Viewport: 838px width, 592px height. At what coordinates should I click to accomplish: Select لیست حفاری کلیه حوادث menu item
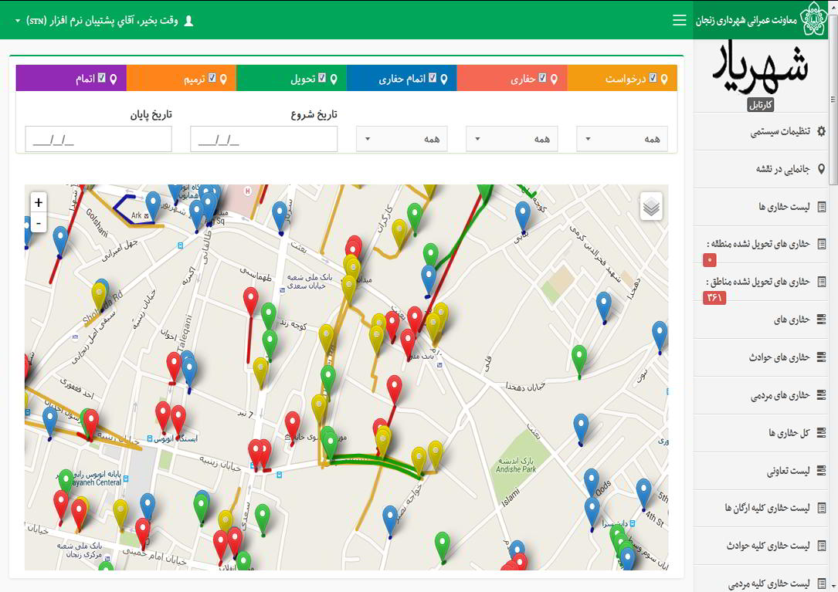tap(761, 546)
